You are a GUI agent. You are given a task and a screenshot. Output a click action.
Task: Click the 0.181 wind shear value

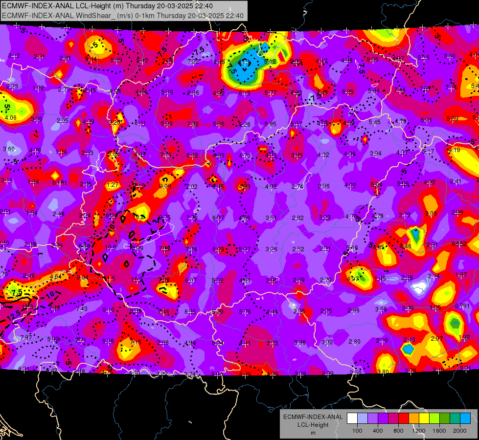pos(60,183)
